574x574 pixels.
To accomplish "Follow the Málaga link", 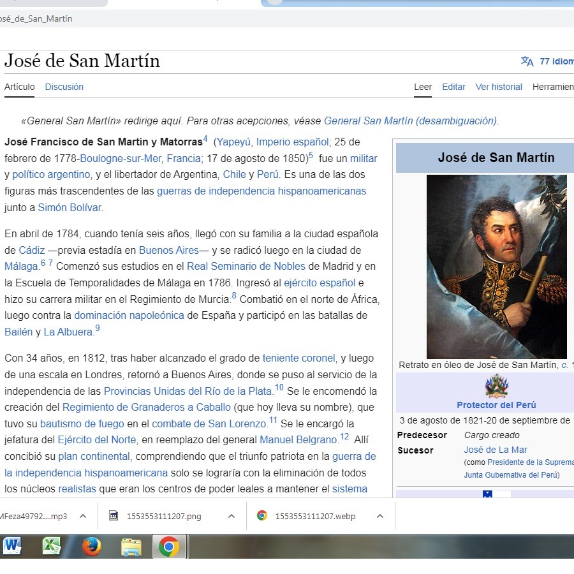I will pos(21,267).
